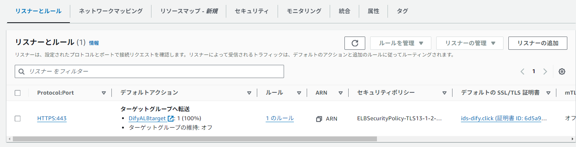Click the 情報 info link
The image size is (576, 147).
[x=94, y=43]
